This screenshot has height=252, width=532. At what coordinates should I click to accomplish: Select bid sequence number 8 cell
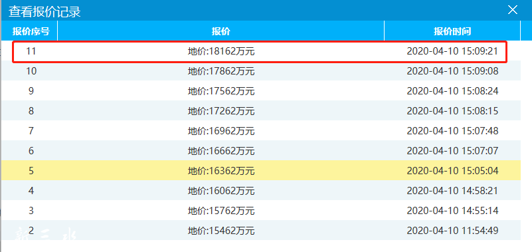point(31,111)
